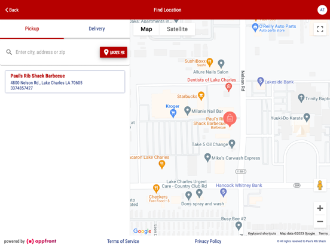Click the Yuuki-Do Karate pin

tap(307, 118)
